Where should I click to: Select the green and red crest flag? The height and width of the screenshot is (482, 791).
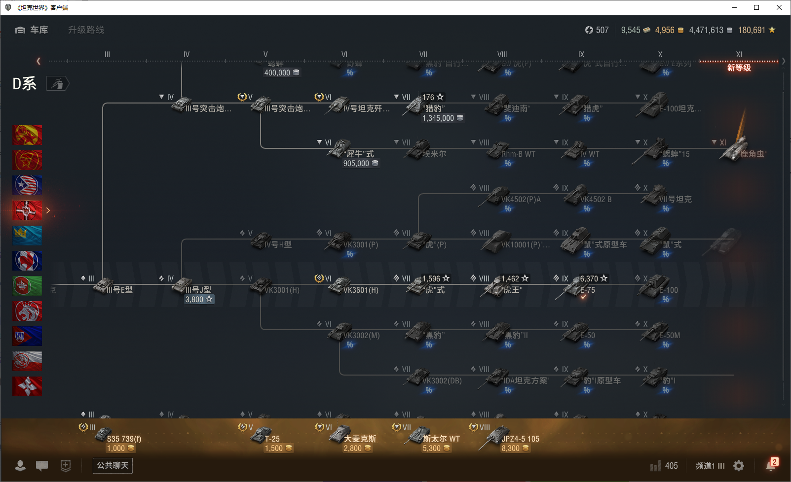27,286
